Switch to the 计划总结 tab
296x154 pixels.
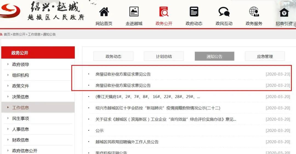tap(164, 56)
